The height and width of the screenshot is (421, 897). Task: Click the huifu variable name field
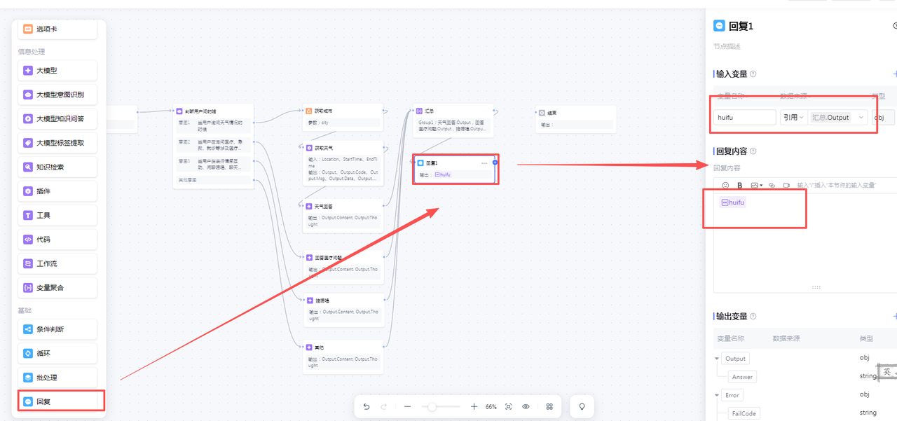pos(744,118)
